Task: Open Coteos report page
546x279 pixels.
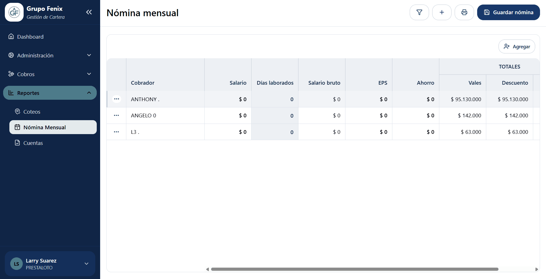Action: 32,112
